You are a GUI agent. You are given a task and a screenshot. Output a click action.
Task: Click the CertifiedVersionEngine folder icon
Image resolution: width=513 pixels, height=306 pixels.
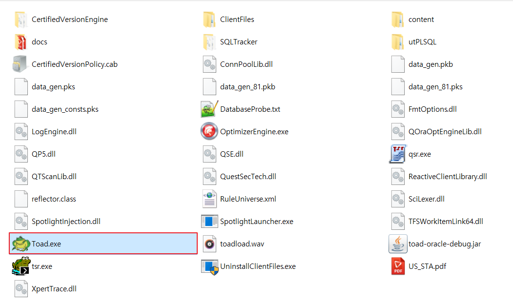(21, 20)
